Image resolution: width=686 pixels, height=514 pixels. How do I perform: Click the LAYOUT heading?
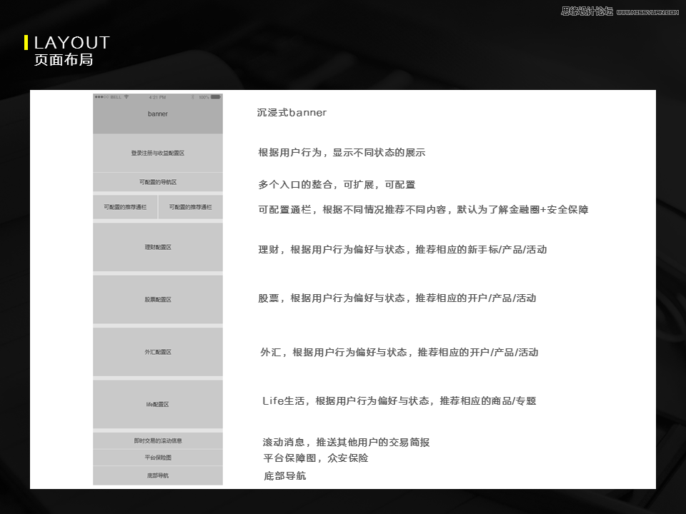(x=71, y=43)
